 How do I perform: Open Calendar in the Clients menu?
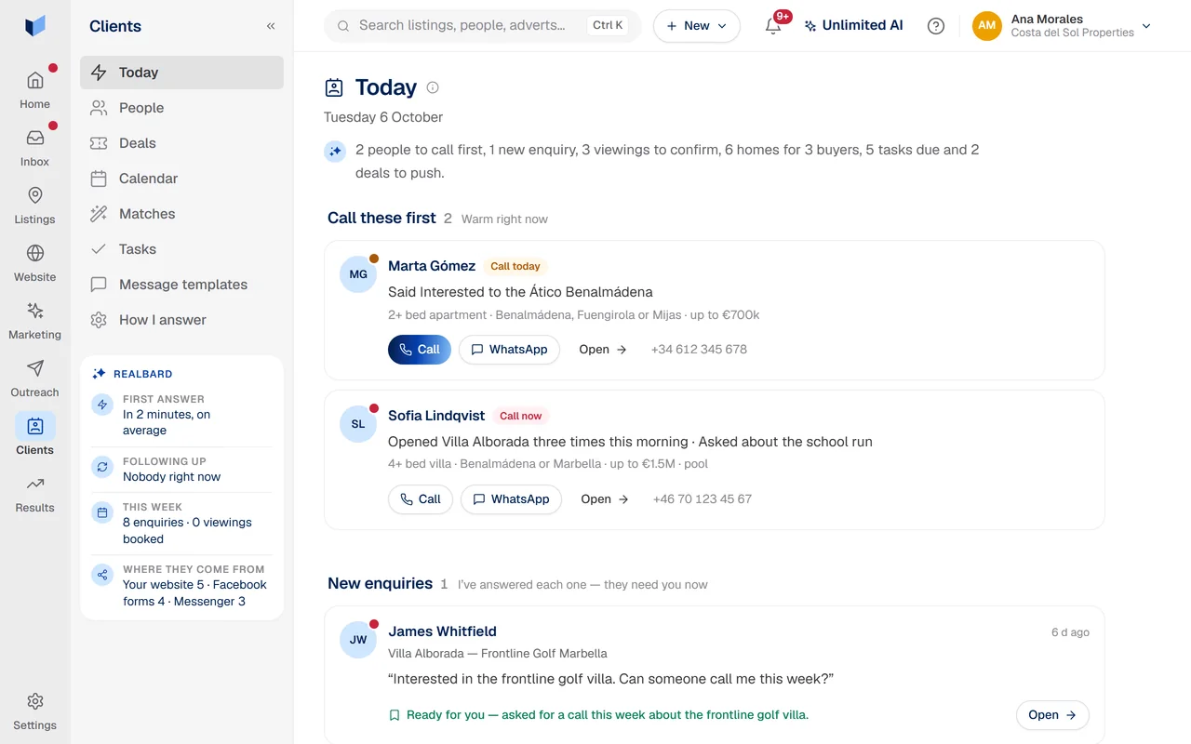[x=181, y=179]
